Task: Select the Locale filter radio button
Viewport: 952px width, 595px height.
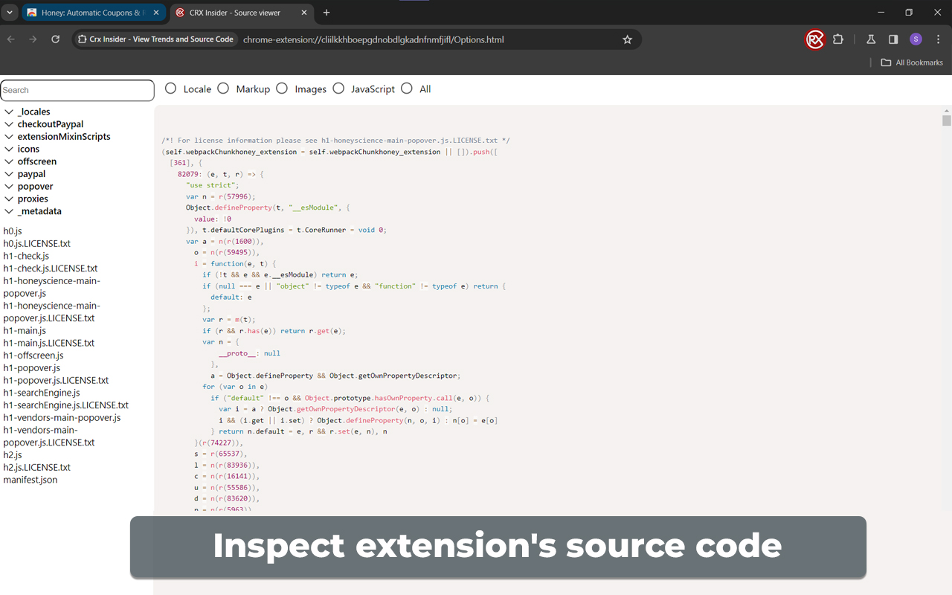Action: (171, 89)
